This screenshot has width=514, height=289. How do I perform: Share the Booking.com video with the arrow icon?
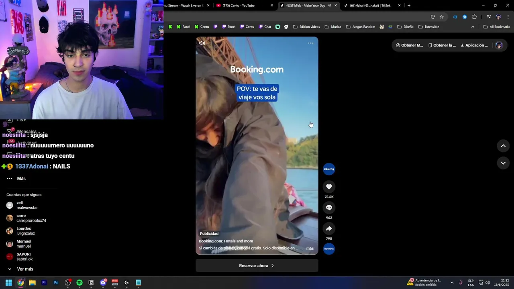tap(329, 228)
